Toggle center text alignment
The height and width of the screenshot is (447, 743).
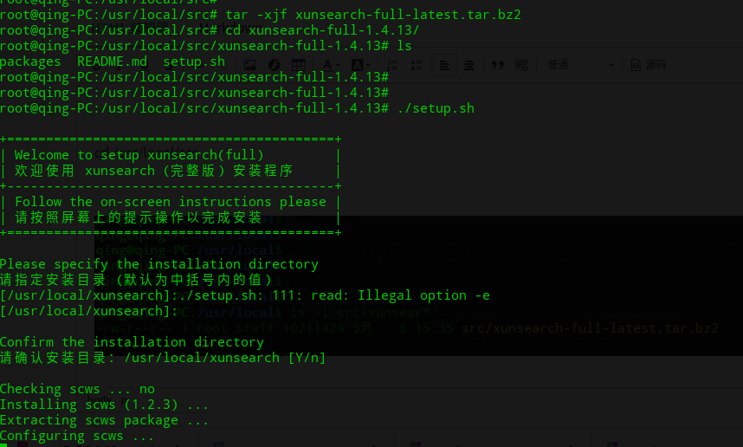(468, 65)
